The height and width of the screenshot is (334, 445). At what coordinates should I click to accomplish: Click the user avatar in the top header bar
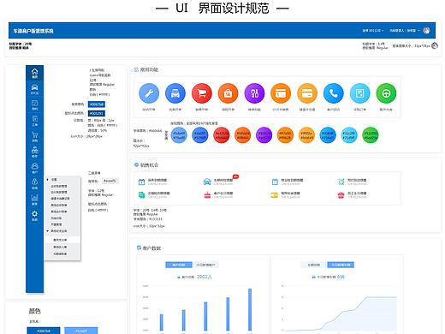[426, 31]
